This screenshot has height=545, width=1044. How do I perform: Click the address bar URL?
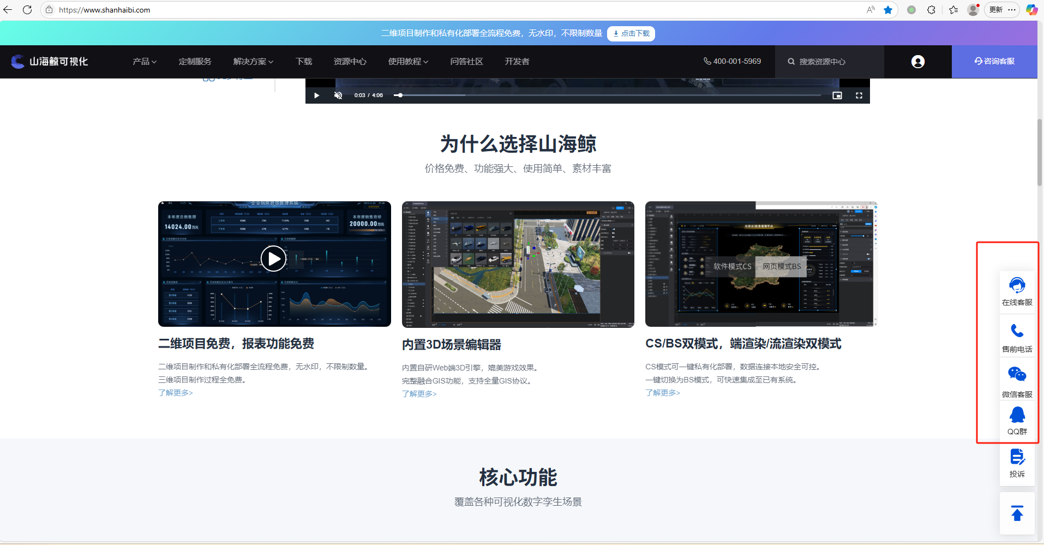tap(104, 10)
